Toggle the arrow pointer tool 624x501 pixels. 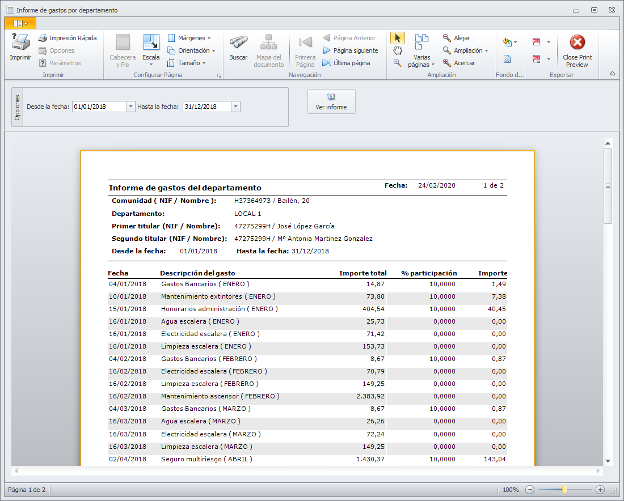[x=397, y=38]
